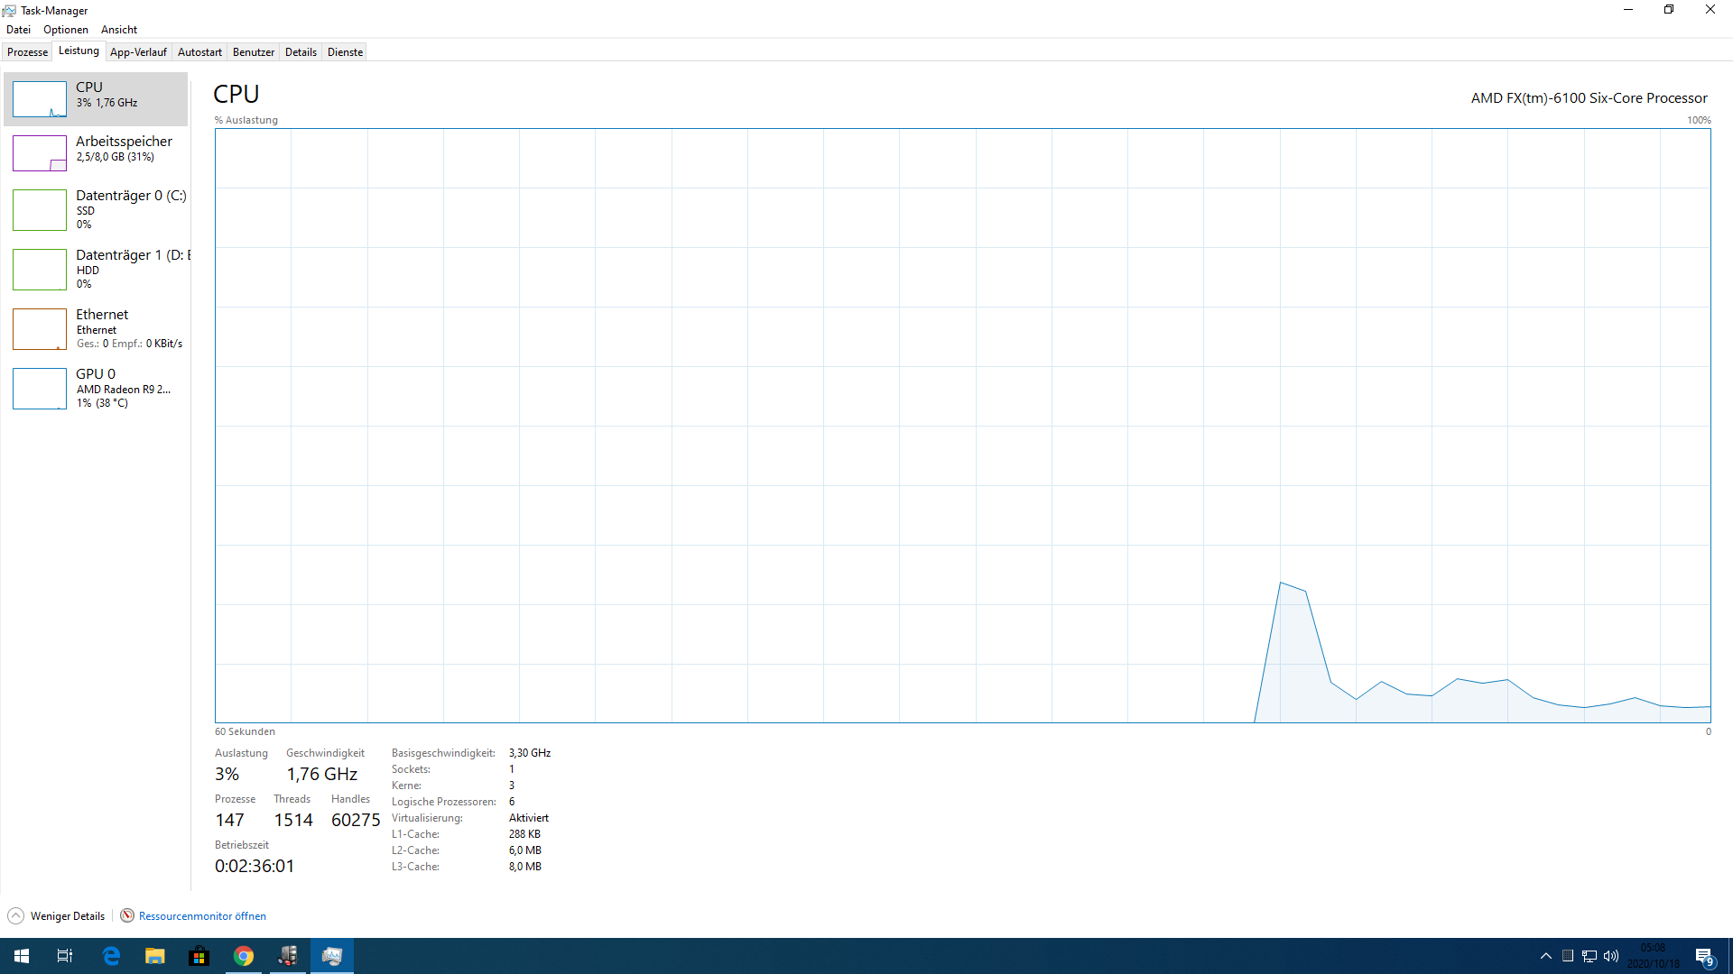Open the Optionen menu

[66, 30]
